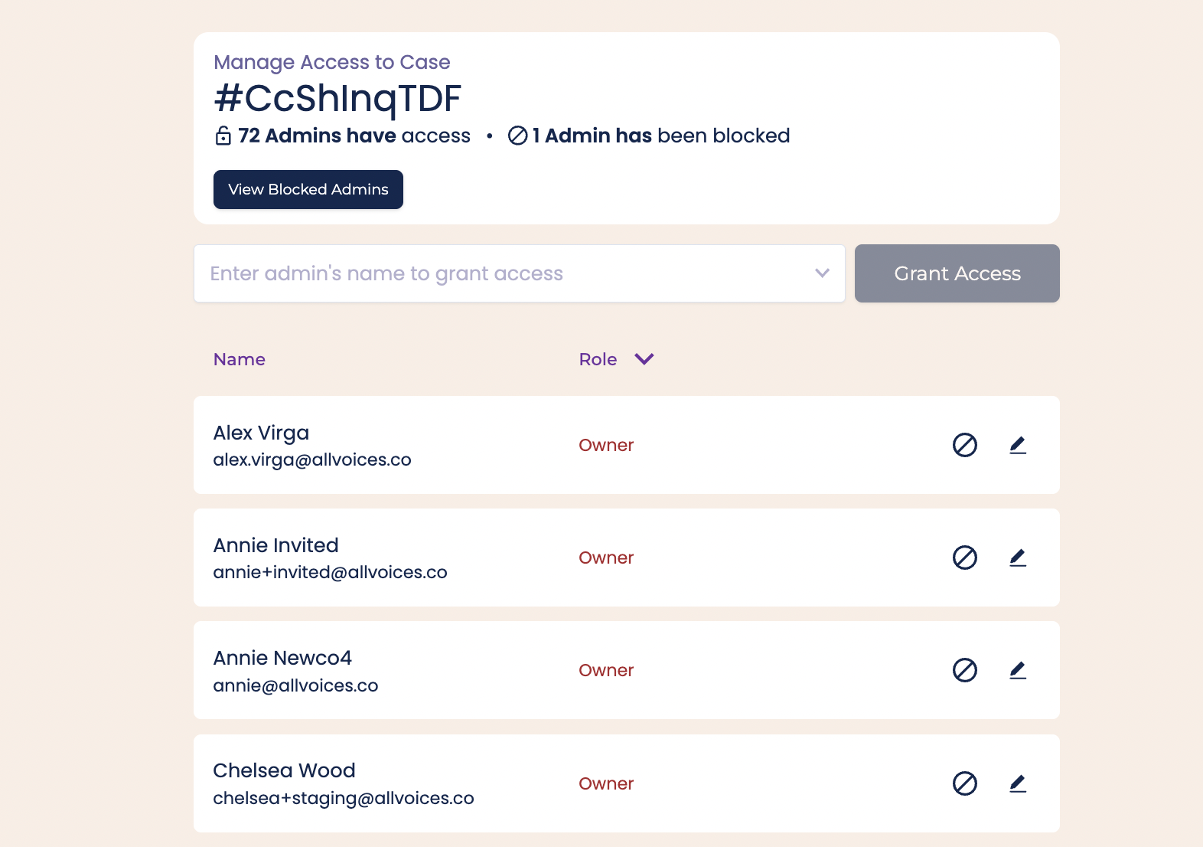The height and width of the screenshot is (847, 1203).
Task: Click the Grant Access button
Action: [x=957, y=273]
